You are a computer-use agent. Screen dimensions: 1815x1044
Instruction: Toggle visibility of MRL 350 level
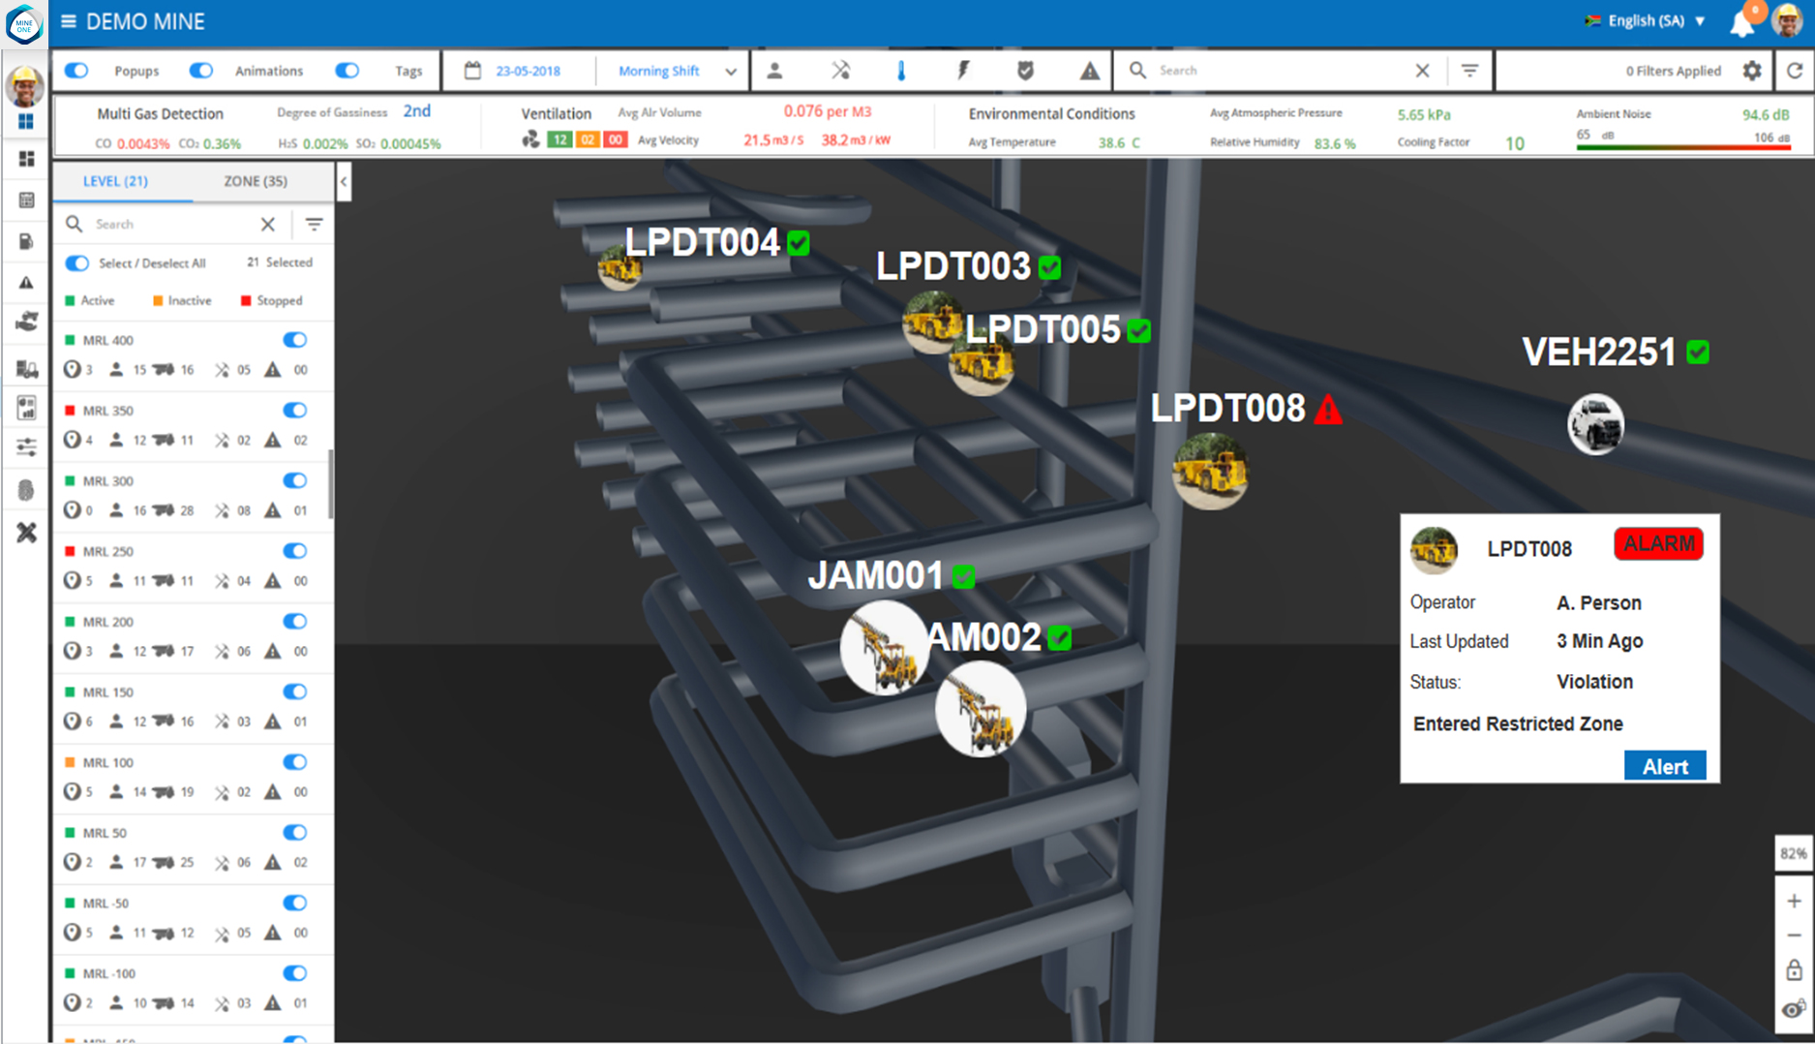click(295, 410)
